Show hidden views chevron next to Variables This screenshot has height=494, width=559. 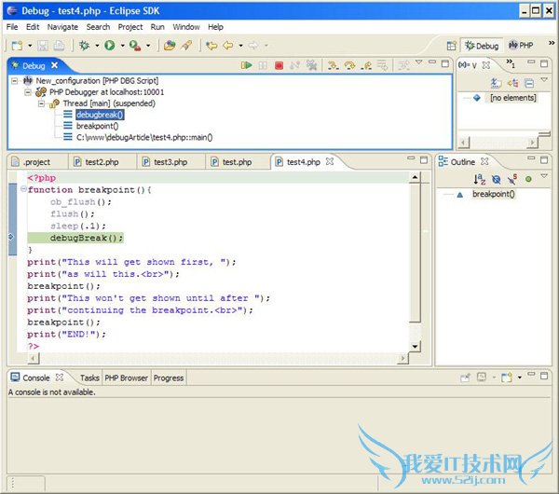[511, 63]
